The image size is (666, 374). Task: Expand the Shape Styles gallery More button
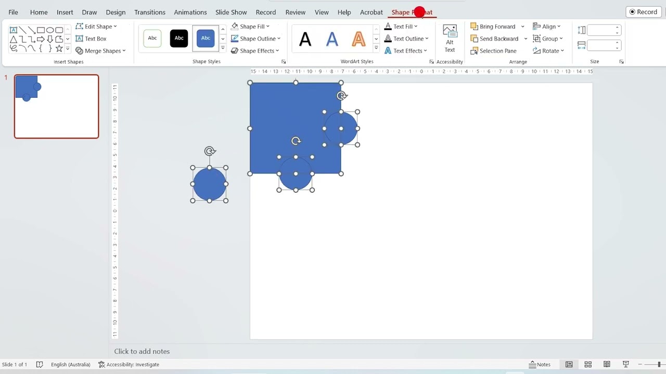[223, 48]
